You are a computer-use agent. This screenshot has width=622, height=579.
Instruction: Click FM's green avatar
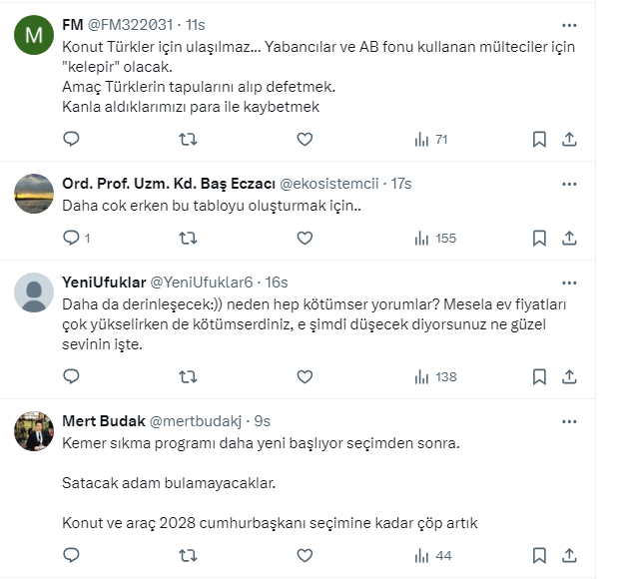[34, 36]
